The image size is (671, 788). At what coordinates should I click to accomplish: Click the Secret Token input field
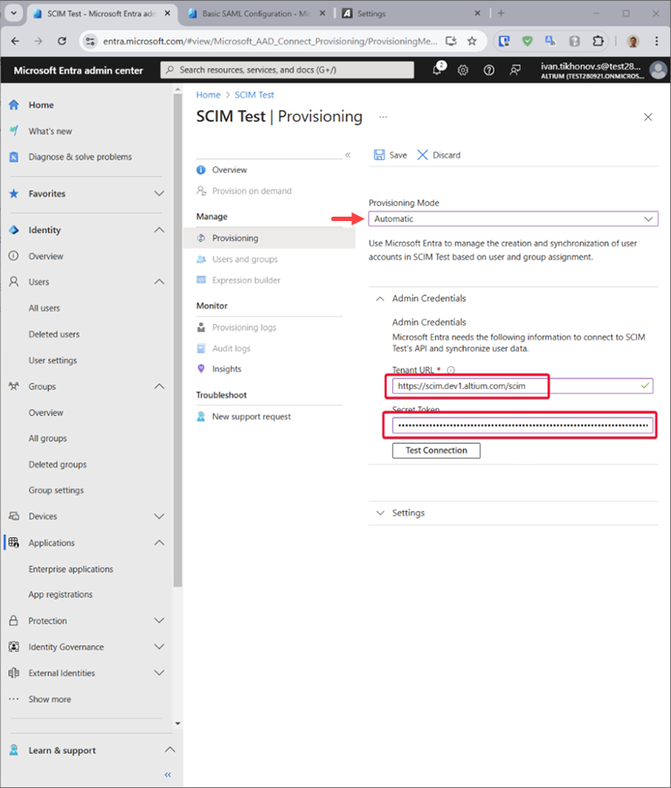[x=521, y=426]
